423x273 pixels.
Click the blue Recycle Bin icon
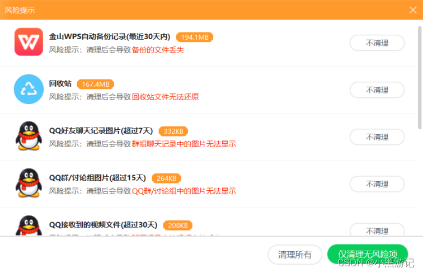[x=29, y=89]
